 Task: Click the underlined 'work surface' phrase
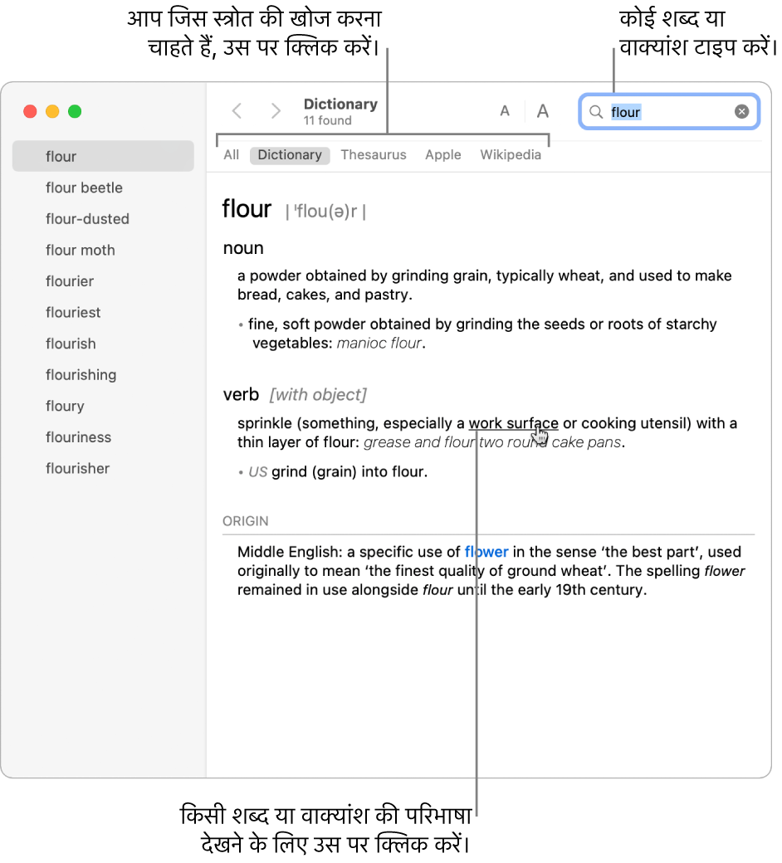[x=513, y=424]
